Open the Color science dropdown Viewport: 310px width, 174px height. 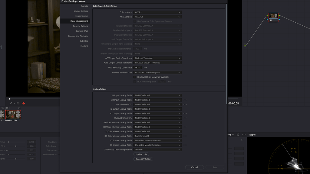157,12
